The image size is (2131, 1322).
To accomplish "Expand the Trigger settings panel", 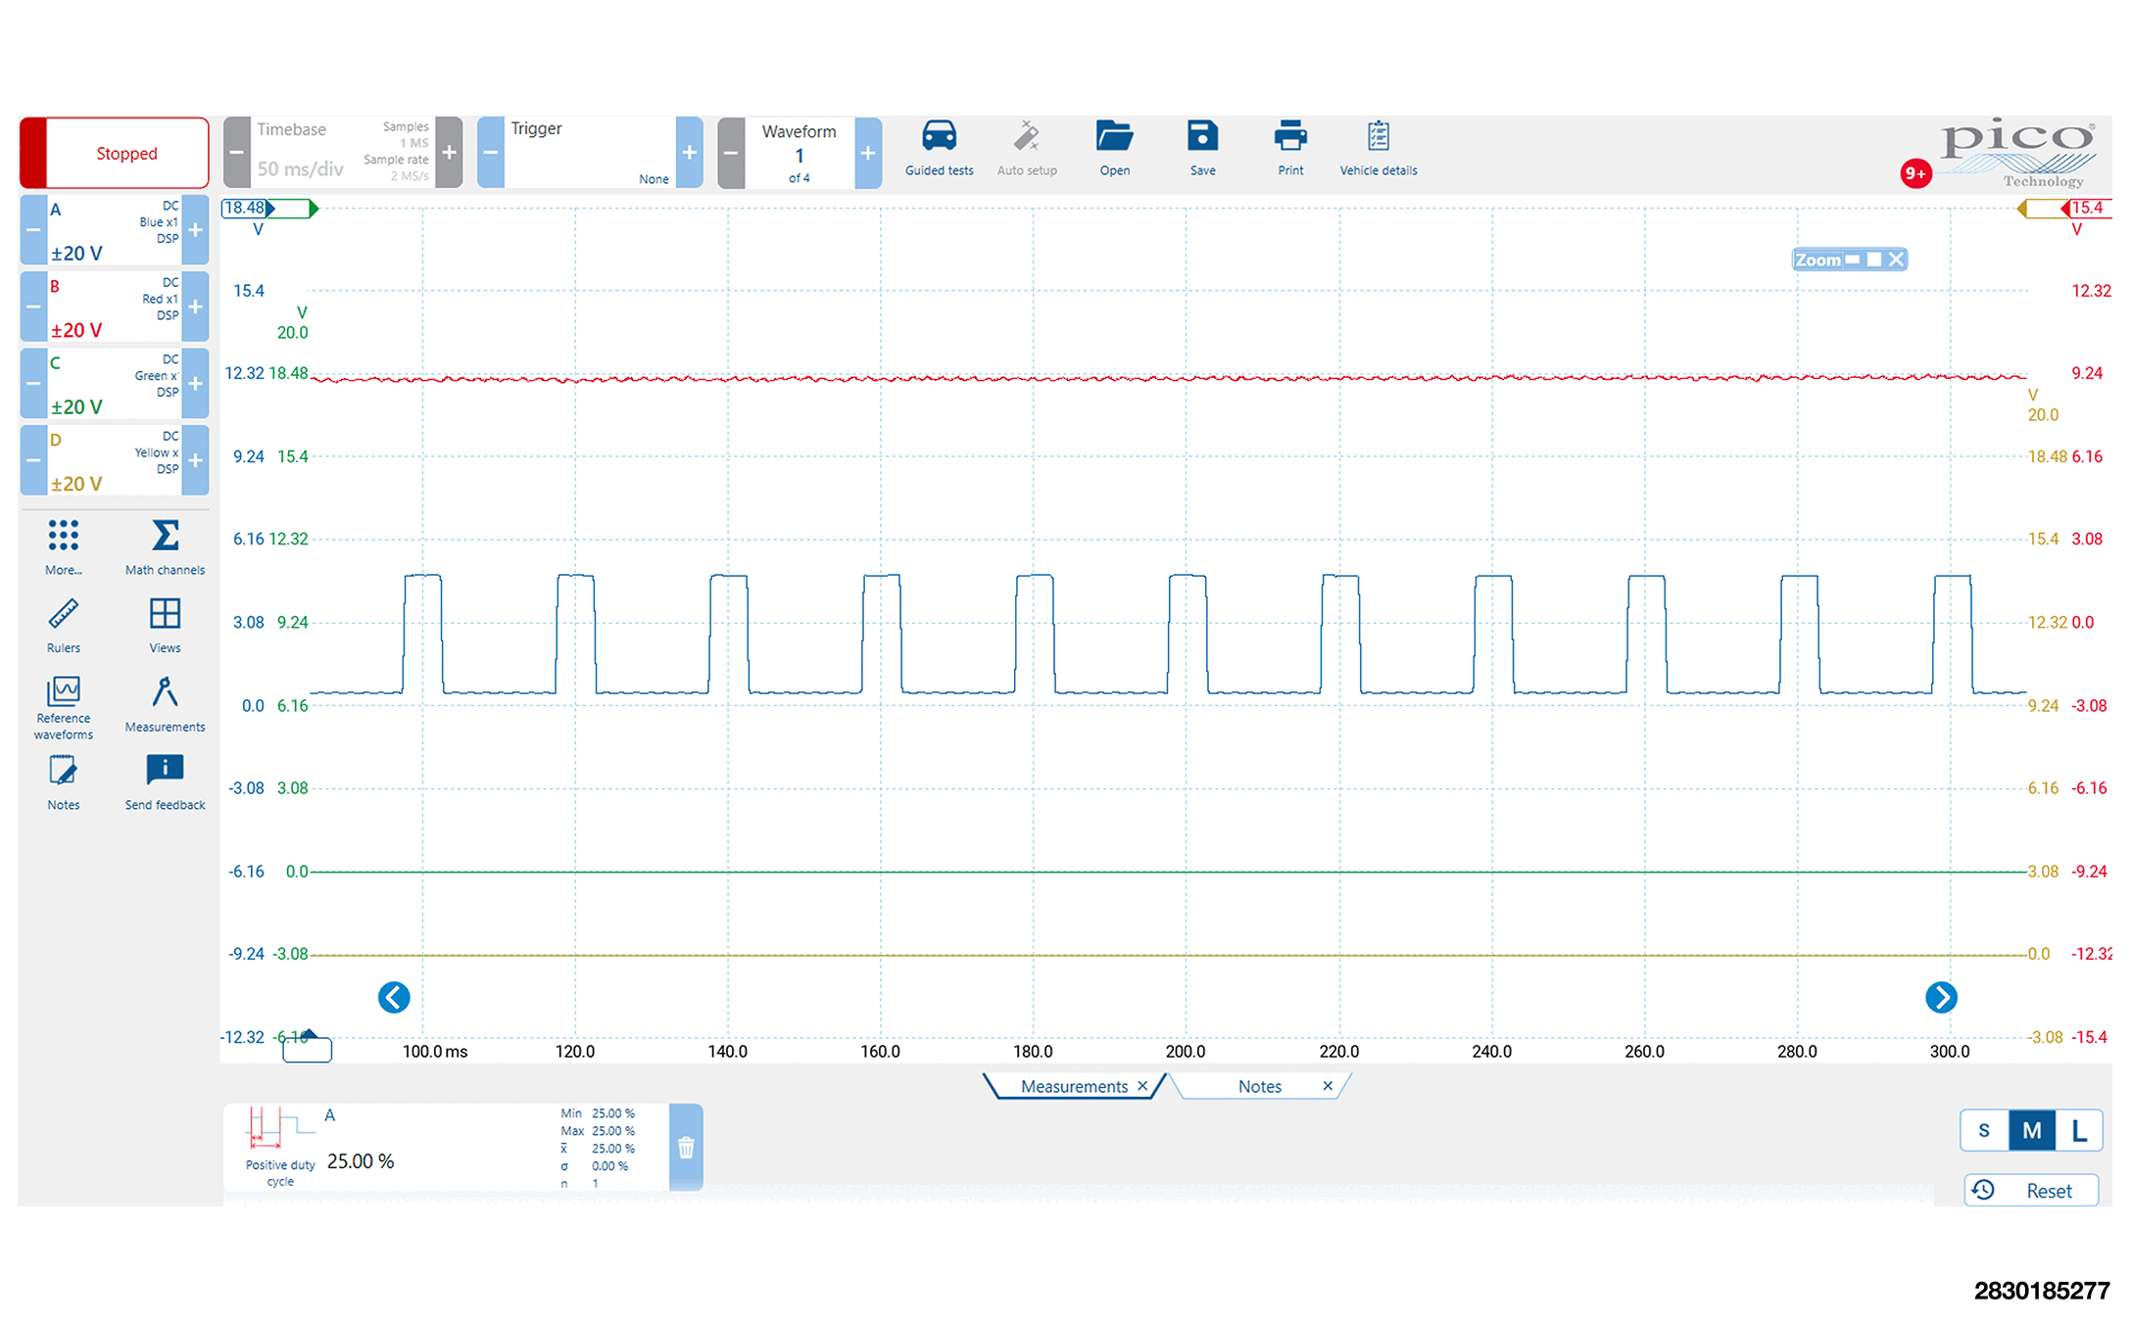I will click(588, 152).
